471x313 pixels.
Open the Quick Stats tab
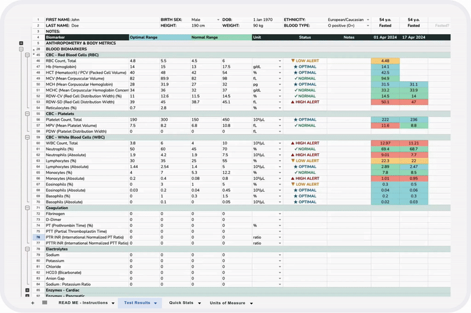[x=181, y=303]
